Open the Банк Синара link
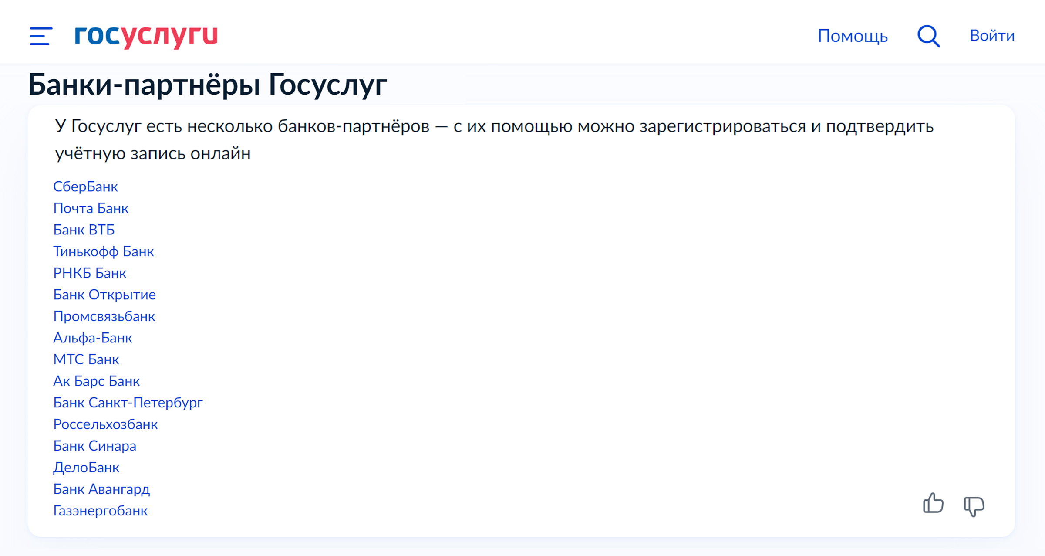This screenshot has height=556, width=1045. [x=95, y=446]
